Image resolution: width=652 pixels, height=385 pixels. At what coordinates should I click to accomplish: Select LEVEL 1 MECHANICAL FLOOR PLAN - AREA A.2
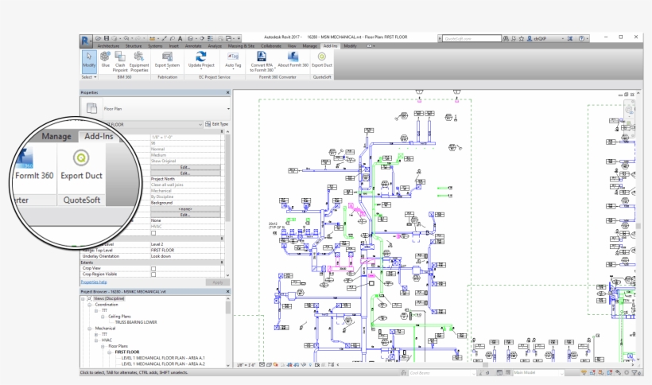(163, 364)
